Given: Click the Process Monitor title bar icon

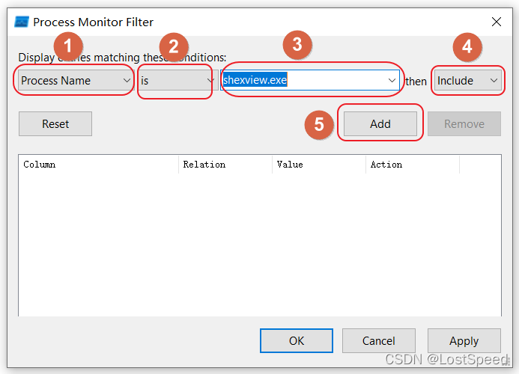Looking at the screenshot, I should 22,22.
